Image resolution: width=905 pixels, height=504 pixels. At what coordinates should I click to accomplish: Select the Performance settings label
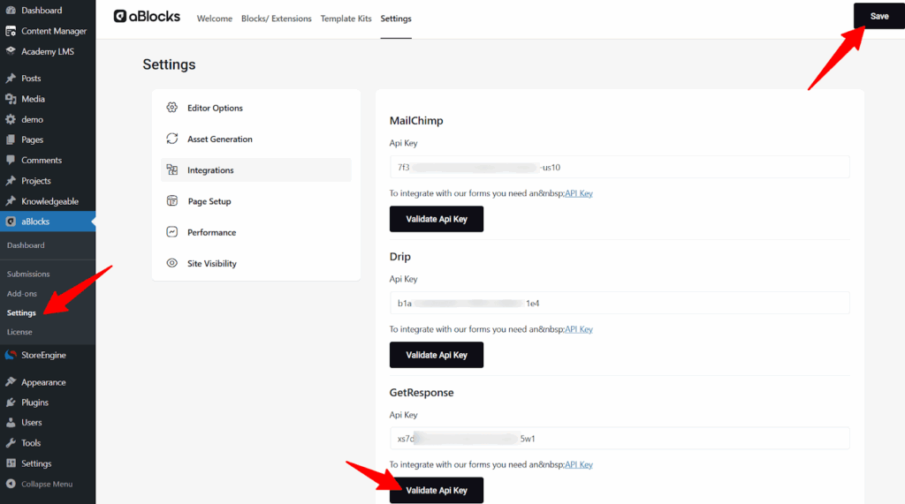click(x=212, y=232)
